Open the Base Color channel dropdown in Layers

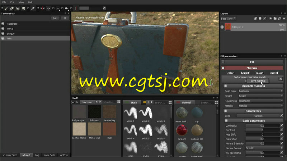(x=228, y=19)
